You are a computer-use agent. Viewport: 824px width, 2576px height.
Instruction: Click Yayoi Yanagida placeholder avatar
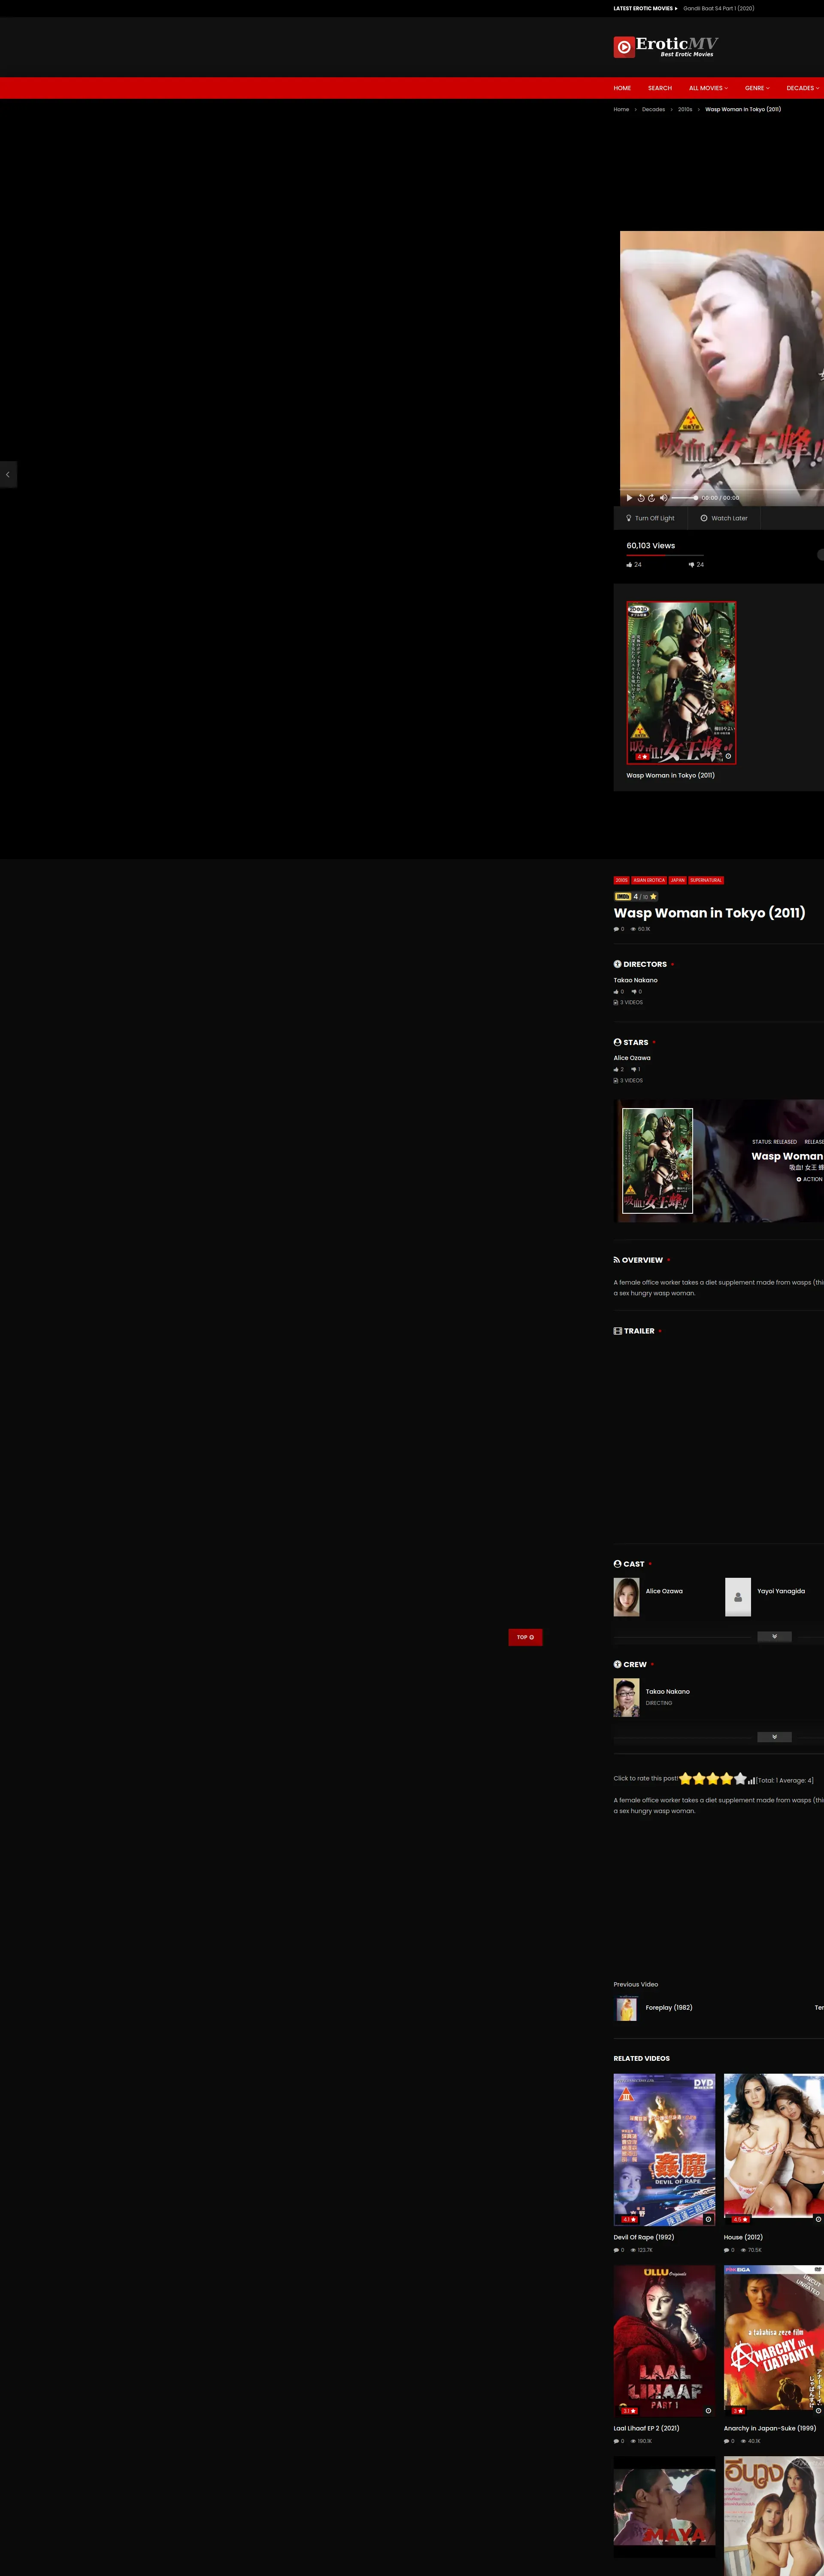click(x=738, y=1597)
